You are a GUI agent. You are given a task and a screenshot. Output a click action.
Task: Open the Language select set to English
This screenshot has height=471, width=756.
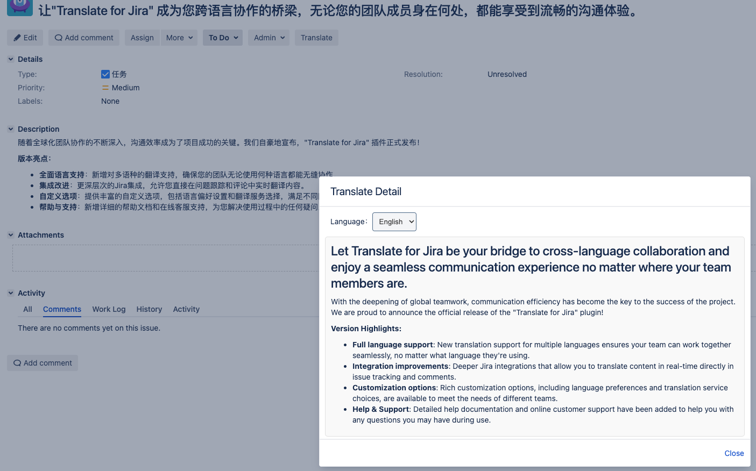click(394, 222)
